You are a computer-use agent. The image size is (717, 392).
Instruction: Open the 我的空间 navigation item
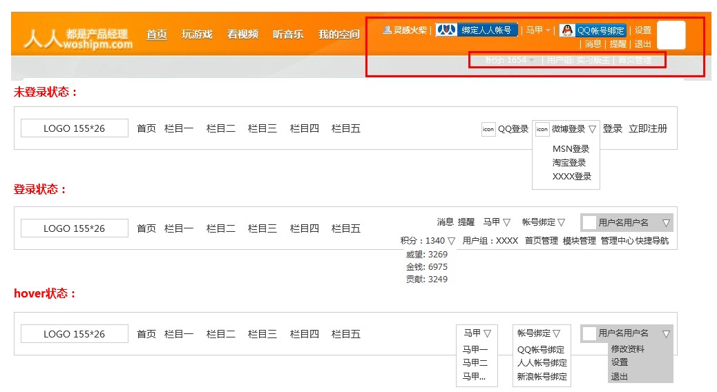pyautogui.click(x=339, y=35)
